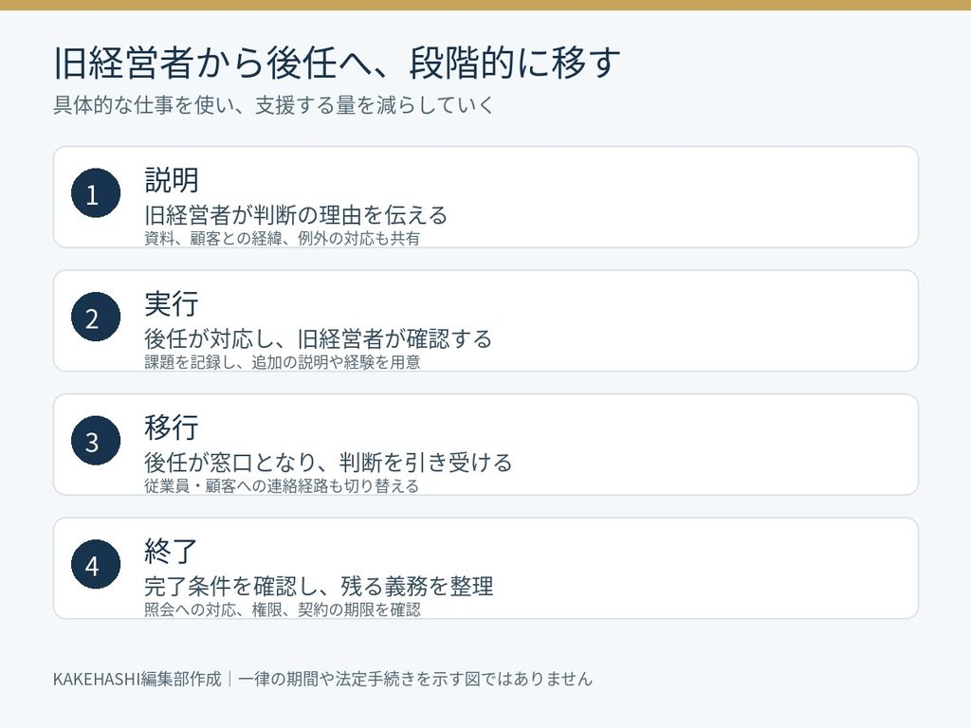Screen dimensions: 971x728
Task: Click the step 4 number circle
Action: [96, 565]
